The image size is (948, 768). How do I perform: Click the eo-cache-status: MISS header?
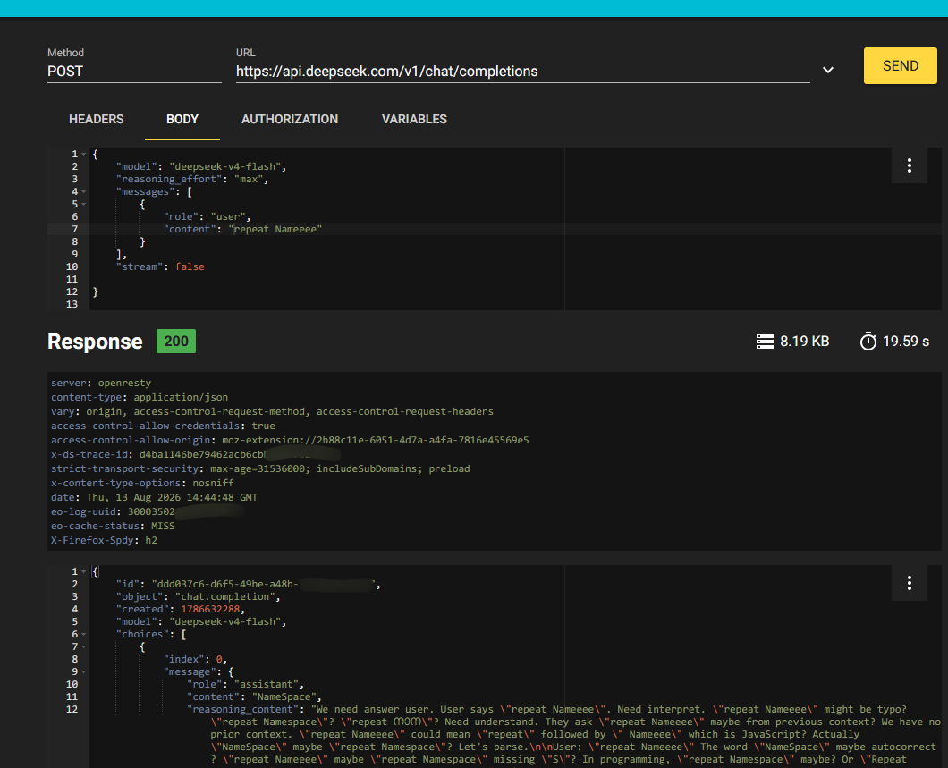pos(113,527)
